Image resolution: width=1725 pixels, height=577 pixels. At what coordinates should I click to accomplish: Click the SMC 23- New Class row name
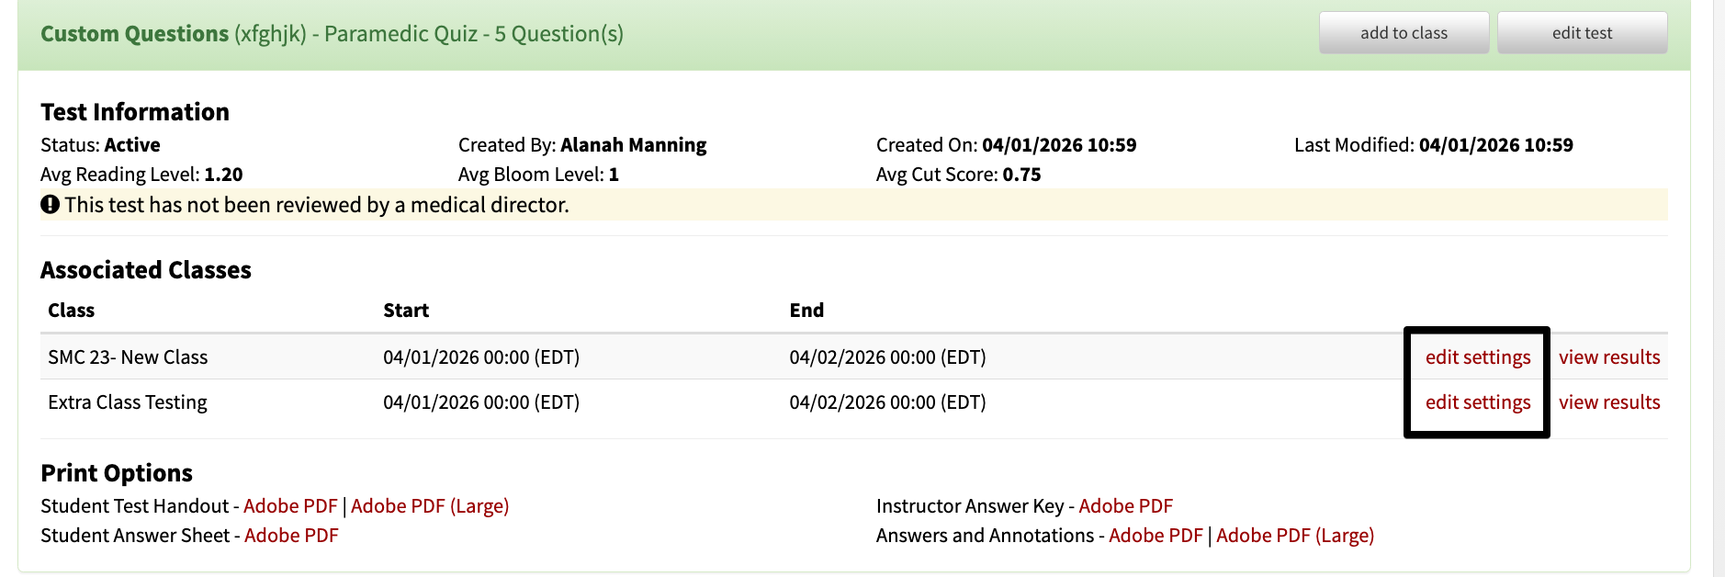[x=128, y=357]
